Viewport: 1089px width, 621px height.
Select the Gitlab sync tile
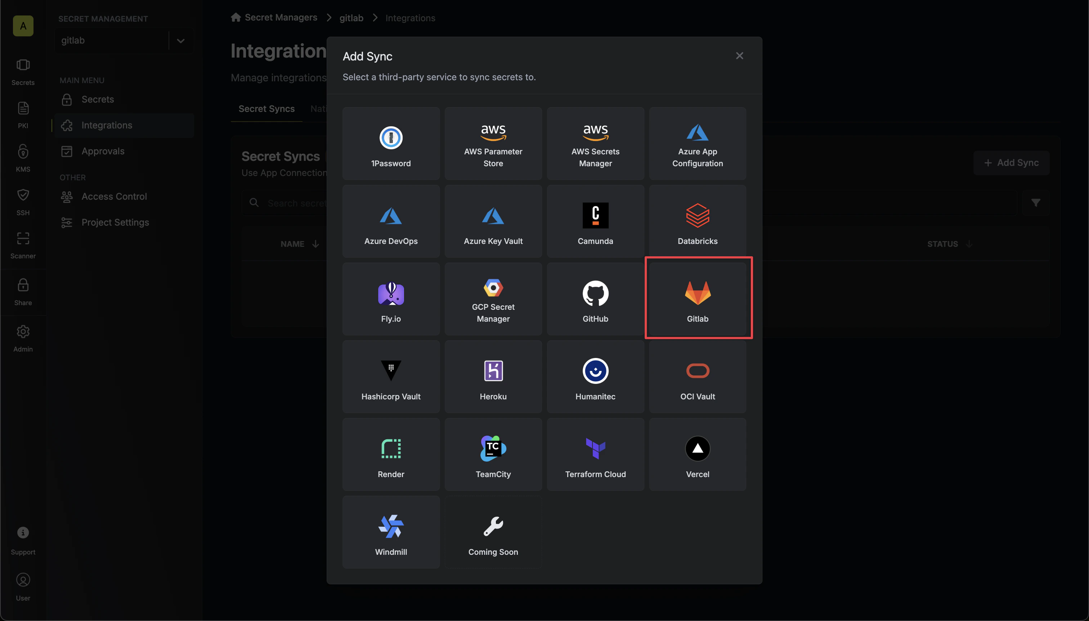pos(698,299)
